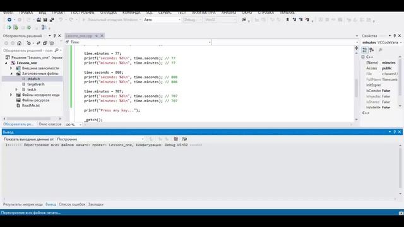Open Find in Files from toolbar
This screenshot has width=404, height=227.
click(x=244, y=20)
